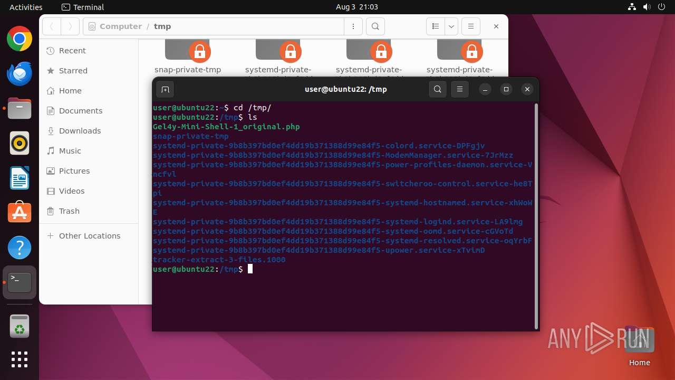Open the clock calendar Aug 3 21:03
The image size is (675, 380).
pos(357,7)
